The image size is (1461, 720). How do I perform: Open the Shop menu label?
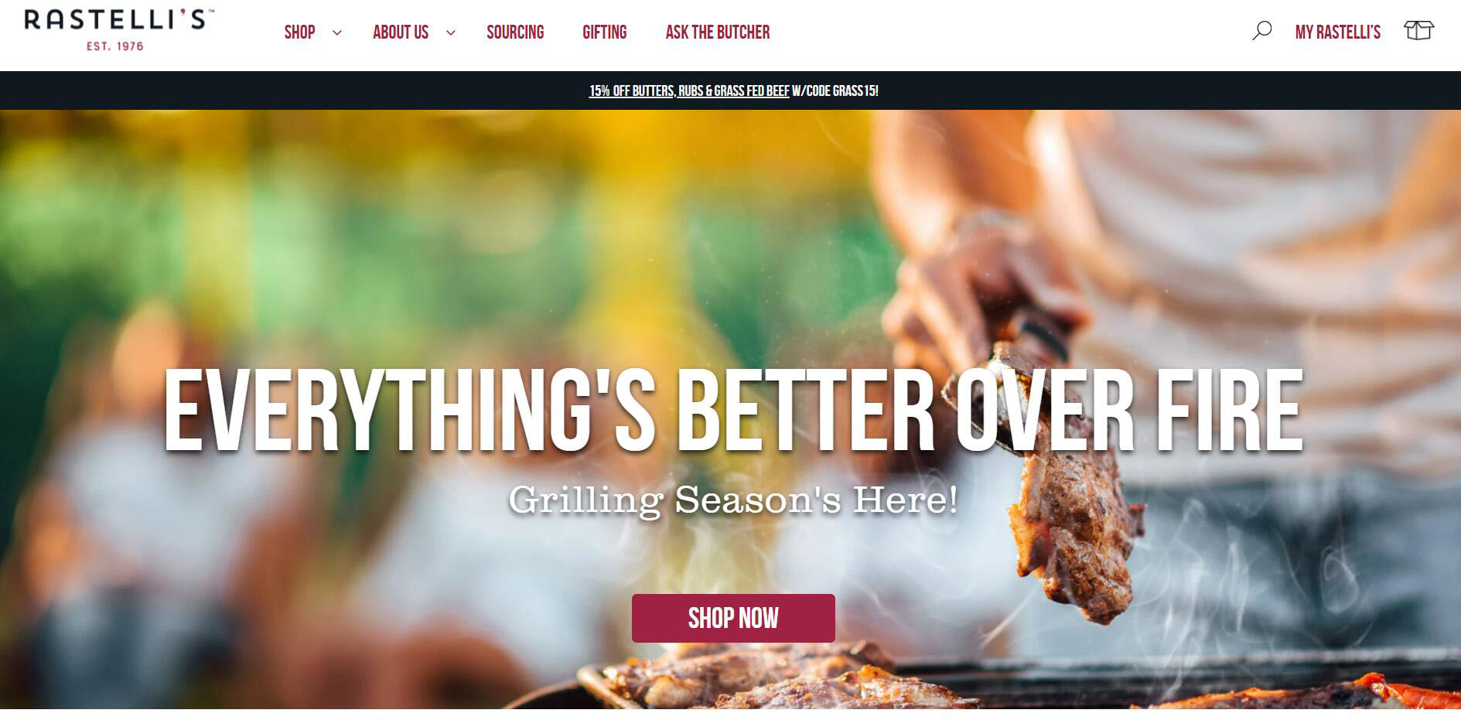pos(299,32)
